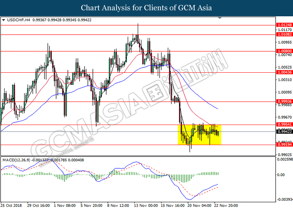Click the 0.99194 support price label
Viewport: 293px width, 209px height.
tap(284, 145)
